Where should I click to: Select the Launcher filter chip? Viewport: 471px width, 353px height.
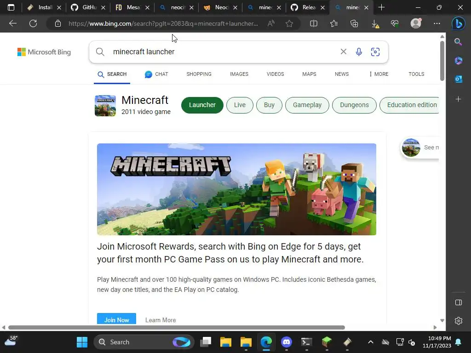click(202, 105)
